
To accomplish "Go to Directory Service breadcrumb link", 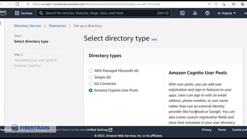I will 27,26.
